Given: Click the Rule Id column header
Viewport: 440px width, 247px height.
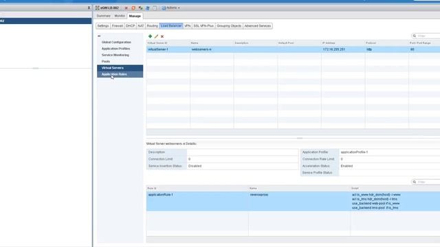Looking at the screenshot, I should (x=197, y=188).
